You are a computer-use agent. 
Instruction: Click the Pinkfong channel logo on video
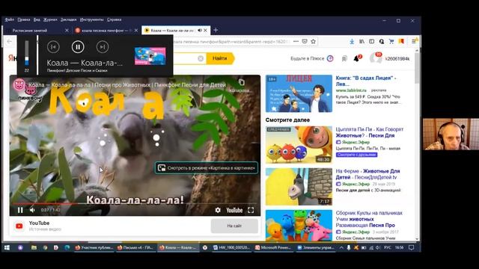pos(19,84)
